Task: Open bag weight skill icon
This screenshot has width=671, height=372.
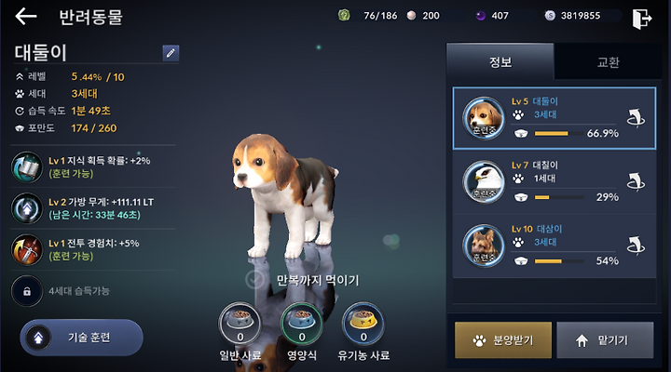Action: 27,208
